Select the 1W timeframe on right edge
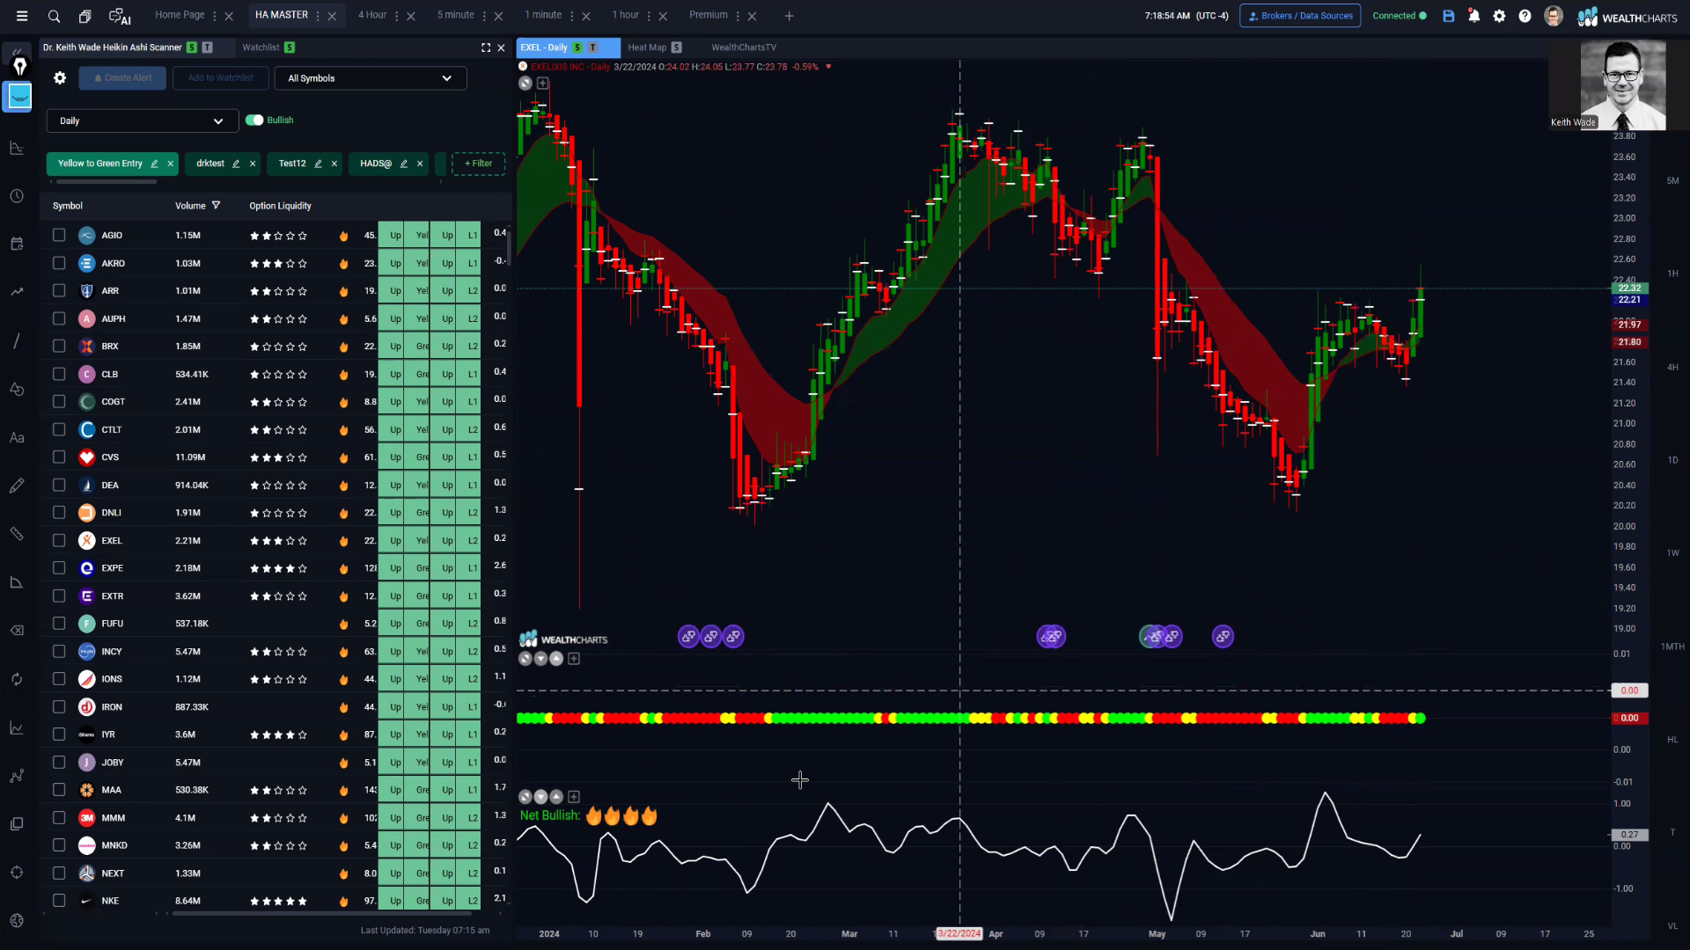 1672,553
